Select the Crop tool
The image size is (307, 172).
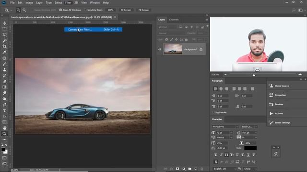click(x=4, y=46)
